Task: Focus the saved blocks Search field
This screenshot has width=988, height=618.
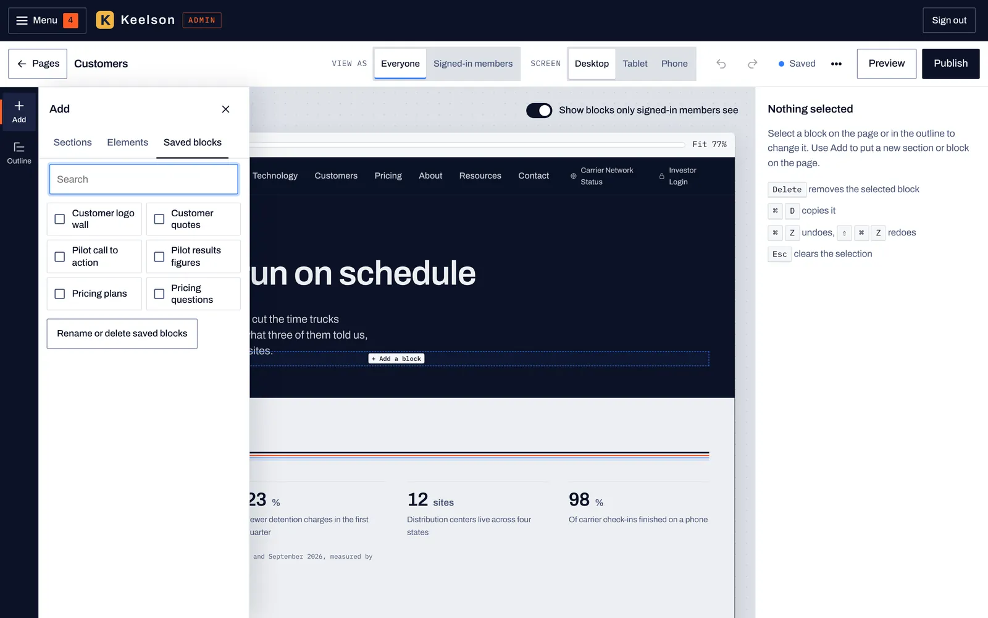Action: click(143, 179)
